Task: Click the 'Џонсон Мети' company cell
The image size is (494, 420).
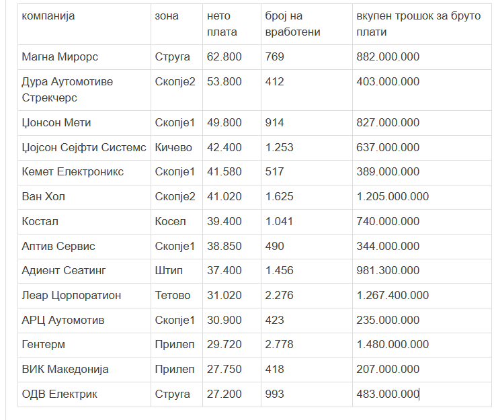Action: tap(56, 122)
